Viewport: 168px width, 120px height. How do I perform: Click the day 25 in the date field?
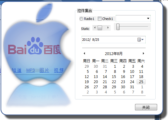[x=97, y=40]
